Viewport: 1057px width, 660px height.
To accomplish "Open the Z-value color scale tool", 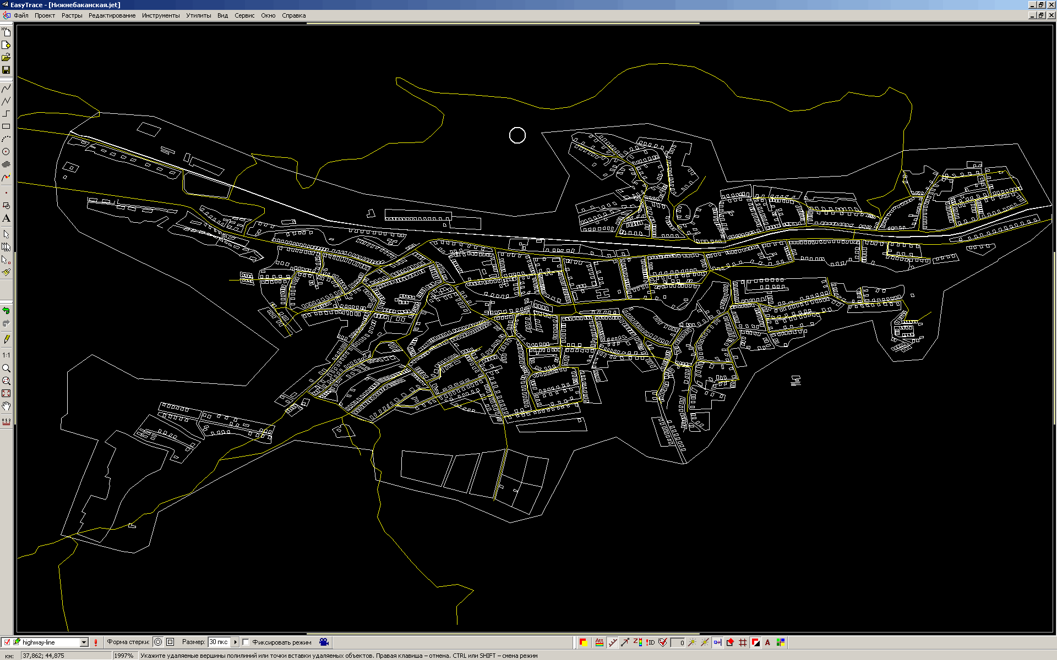I will (x=638, y=642).
